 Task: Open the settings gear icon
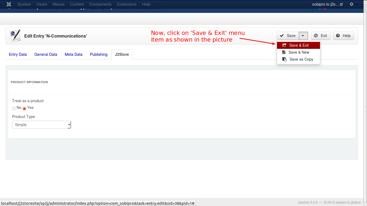[351, 4]
